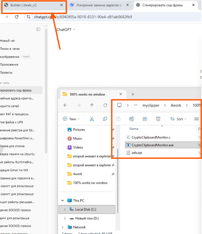
Task: Open the ChatGPT model selector dropdown
Action: pos(66,30)
